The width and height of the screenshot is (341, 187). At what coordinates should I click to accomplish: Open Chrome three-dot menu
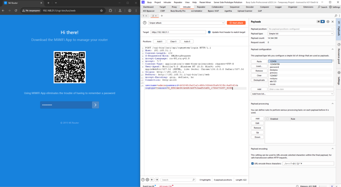point(136,10)
